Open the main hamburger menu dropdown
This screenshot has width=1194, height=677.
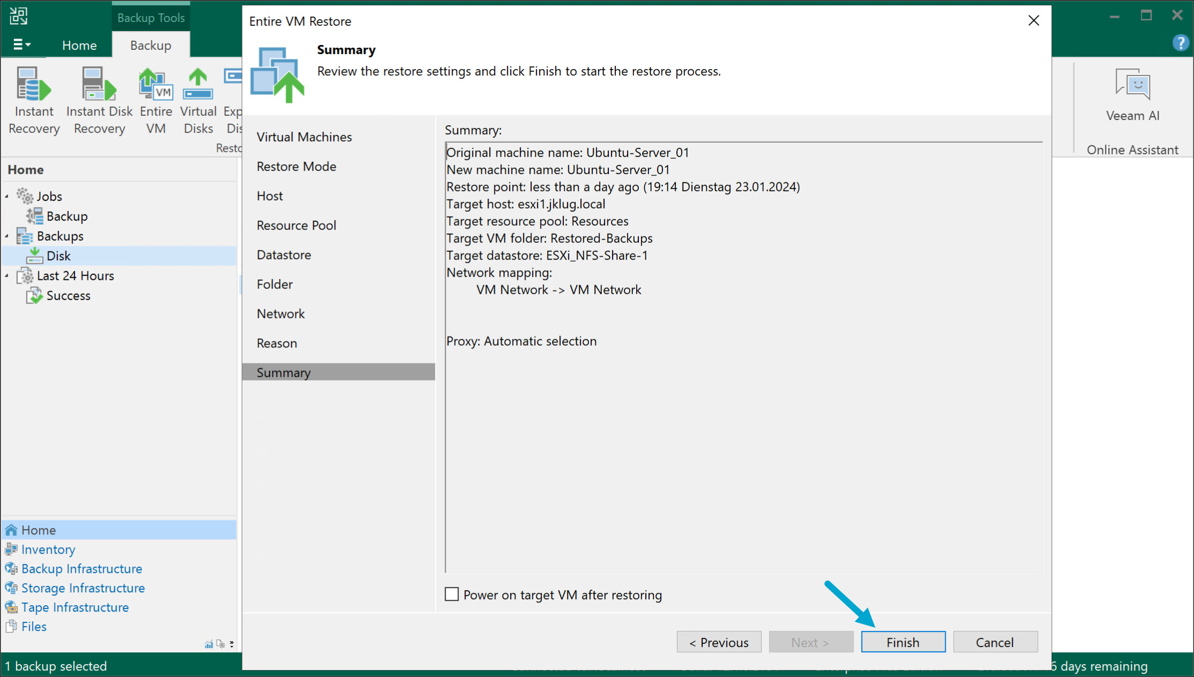21,45
